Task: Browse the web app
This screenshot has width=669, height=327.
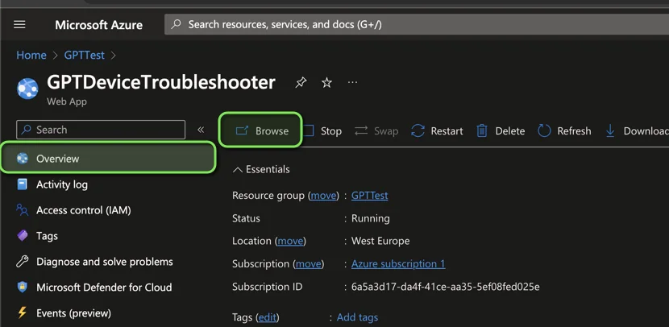Action: click(261, 130)
